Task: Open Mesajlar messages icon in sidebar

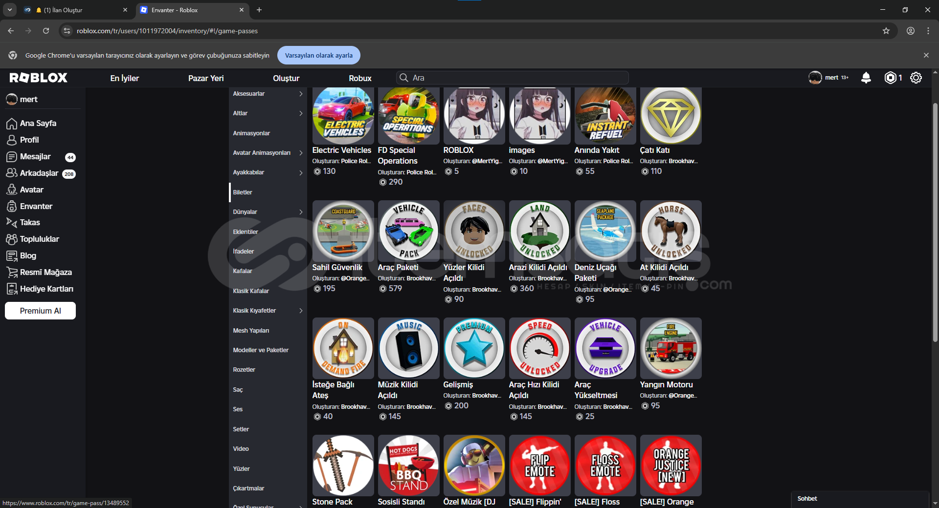Action: point(12,157)
